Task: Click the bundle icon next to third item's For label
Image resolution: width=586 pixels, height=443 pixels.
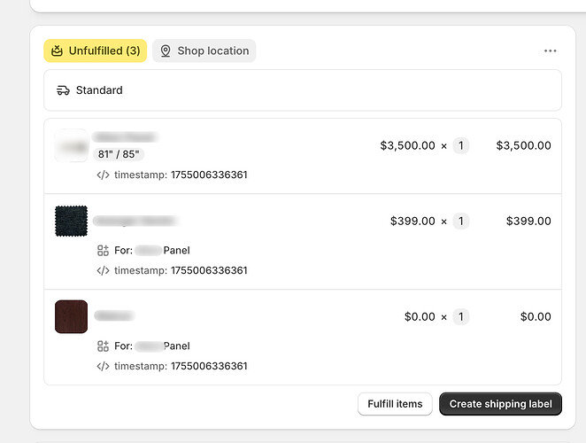Action: click(103, 346)
